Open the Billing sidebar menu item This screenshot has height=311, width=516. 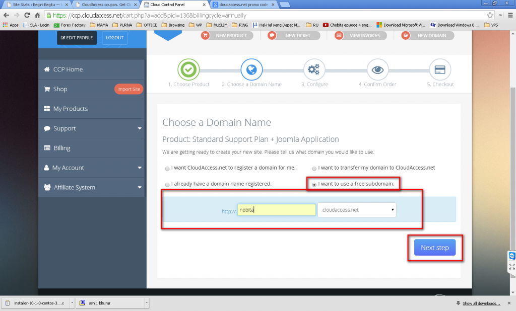[92, 148]
